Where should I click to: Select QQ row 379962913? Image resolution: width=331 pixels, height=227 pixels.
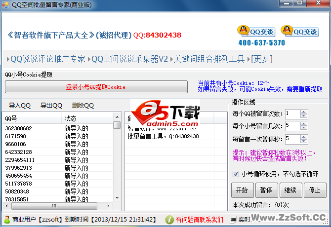(58, 168)
